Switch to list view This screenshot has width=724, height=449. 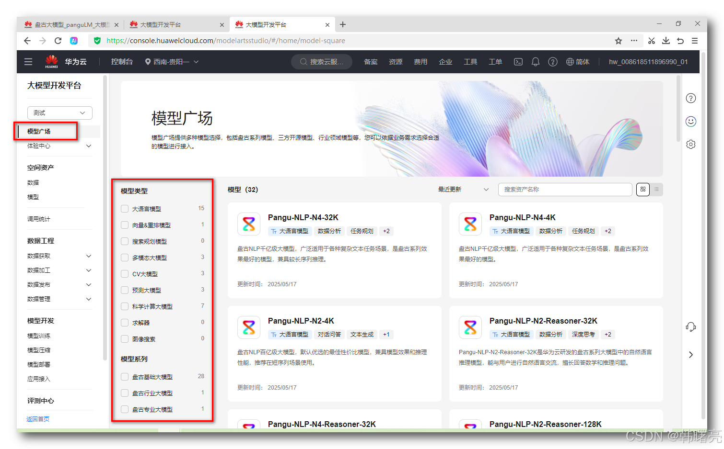pyautogui.click(x=656, y=190)
